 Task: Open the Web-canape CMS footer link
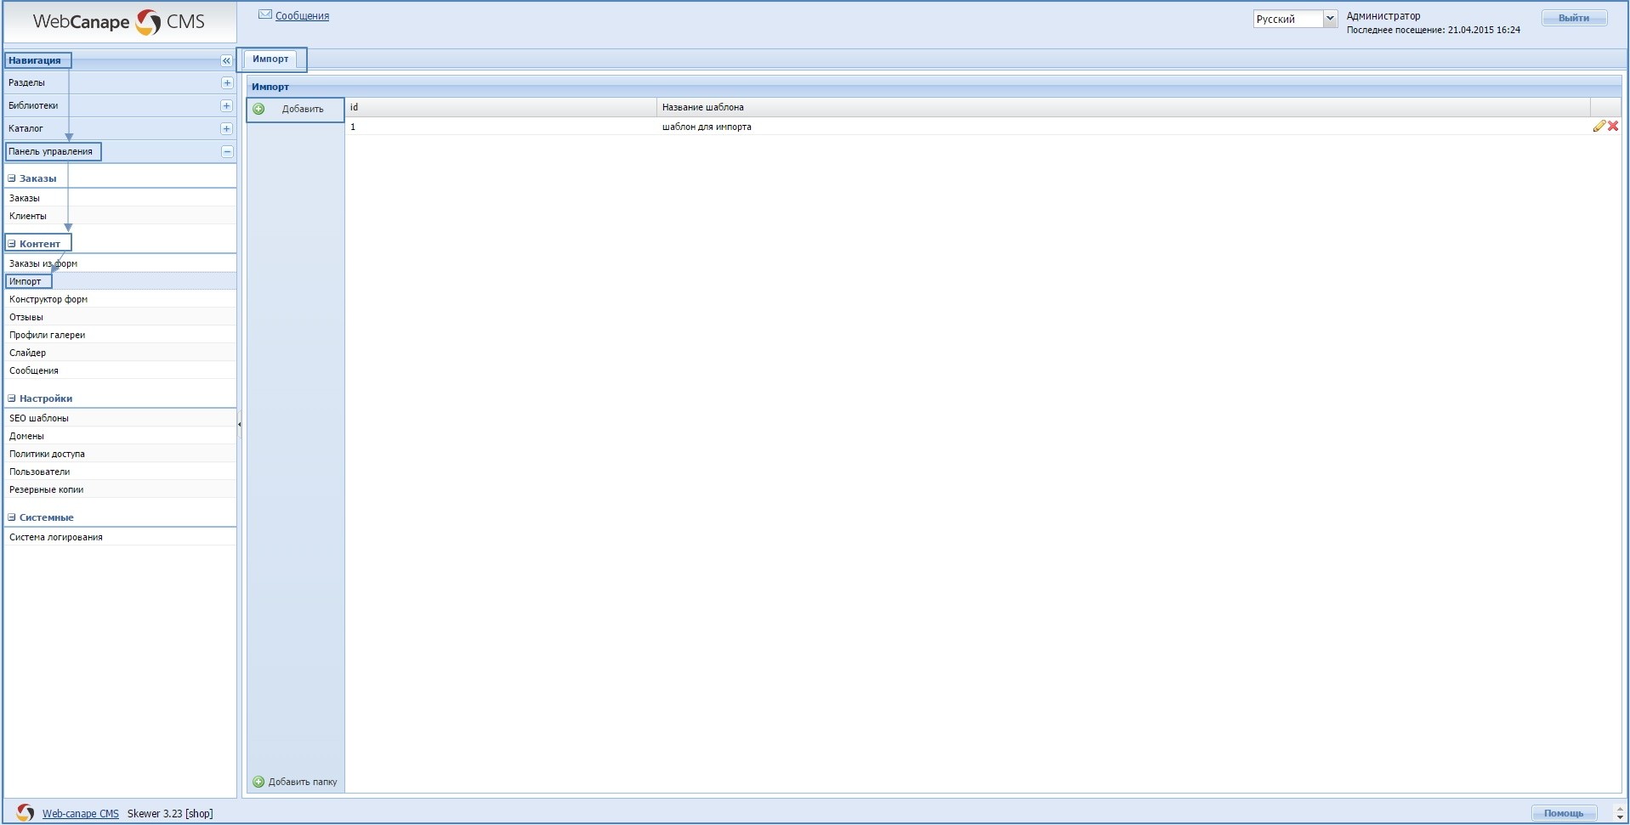click(x=81, y=813)
